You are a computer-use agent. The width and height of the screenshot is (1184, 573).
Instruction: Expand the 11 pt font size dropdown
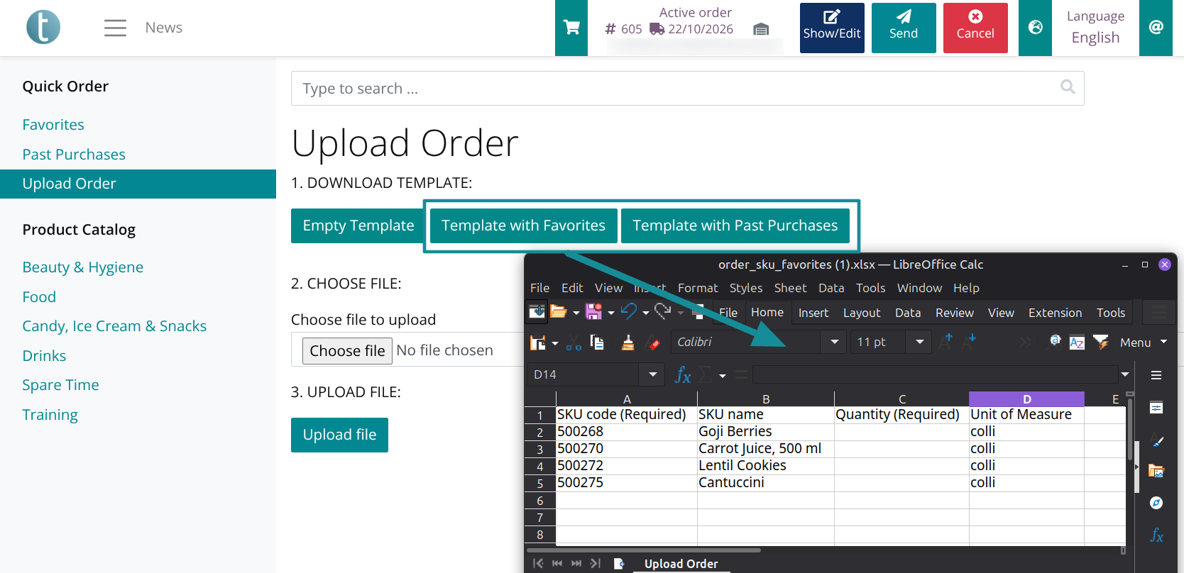(920, 342)
